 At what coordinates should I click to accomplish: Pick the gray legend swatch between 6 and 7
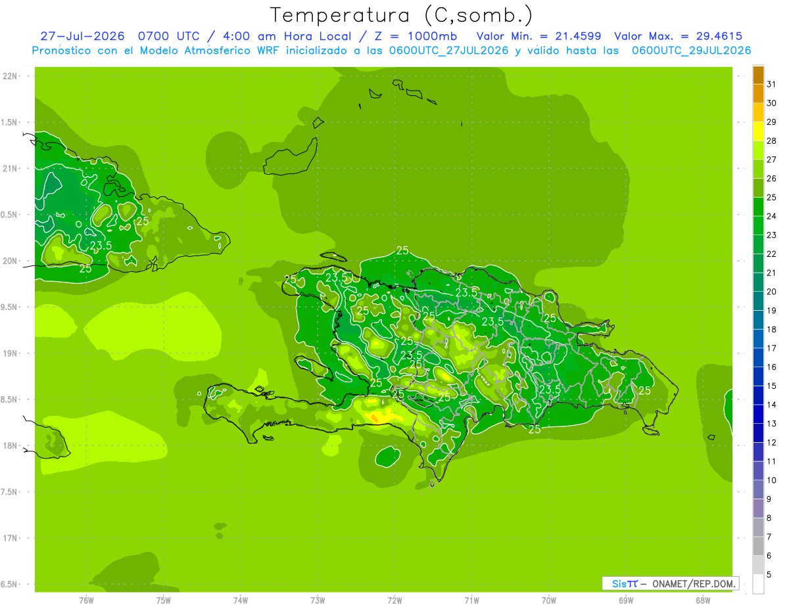758,547
